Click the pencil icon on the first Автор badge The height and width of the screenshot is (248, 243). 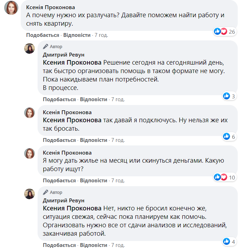(x=46, y=46)
